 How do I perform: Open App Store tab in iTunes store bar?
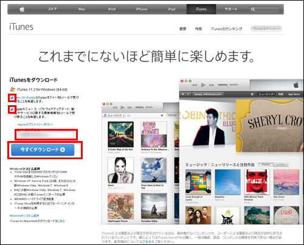tap(294, 94)
